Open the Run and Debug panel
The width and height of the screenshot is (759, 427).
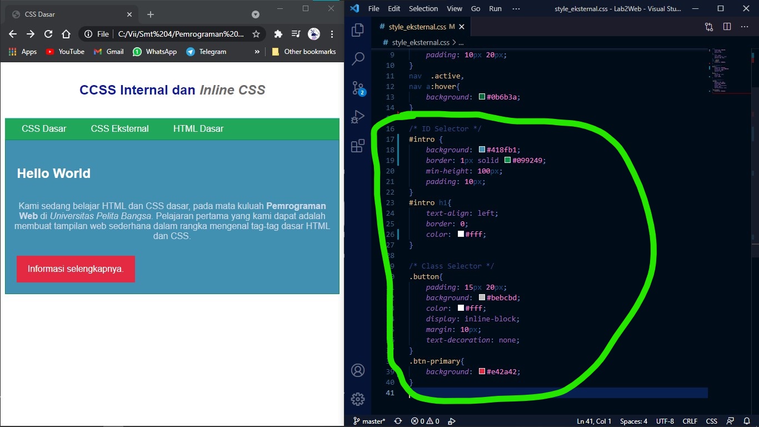coord(357,117)
